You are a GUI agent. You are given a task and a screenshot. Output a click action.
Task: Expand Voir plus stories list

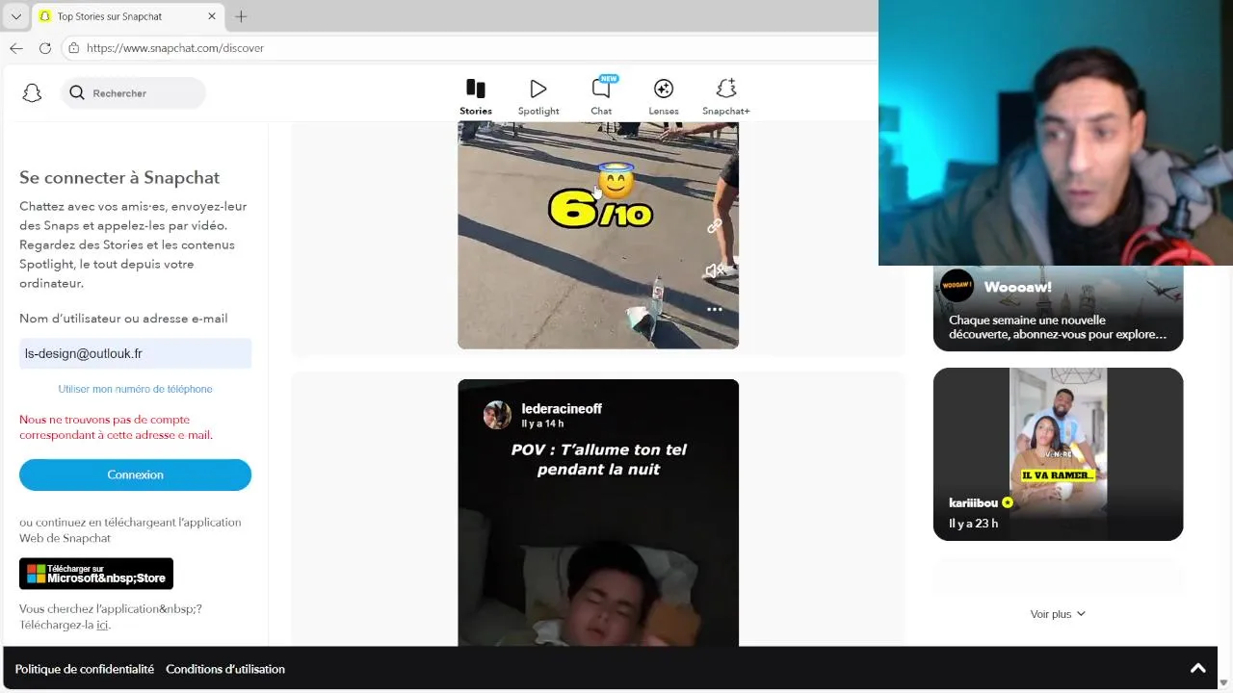(1058, 614)
